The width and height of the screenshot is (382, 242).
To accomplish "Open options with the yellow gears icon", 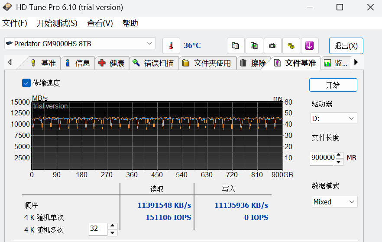I will [x=291, y=46].
